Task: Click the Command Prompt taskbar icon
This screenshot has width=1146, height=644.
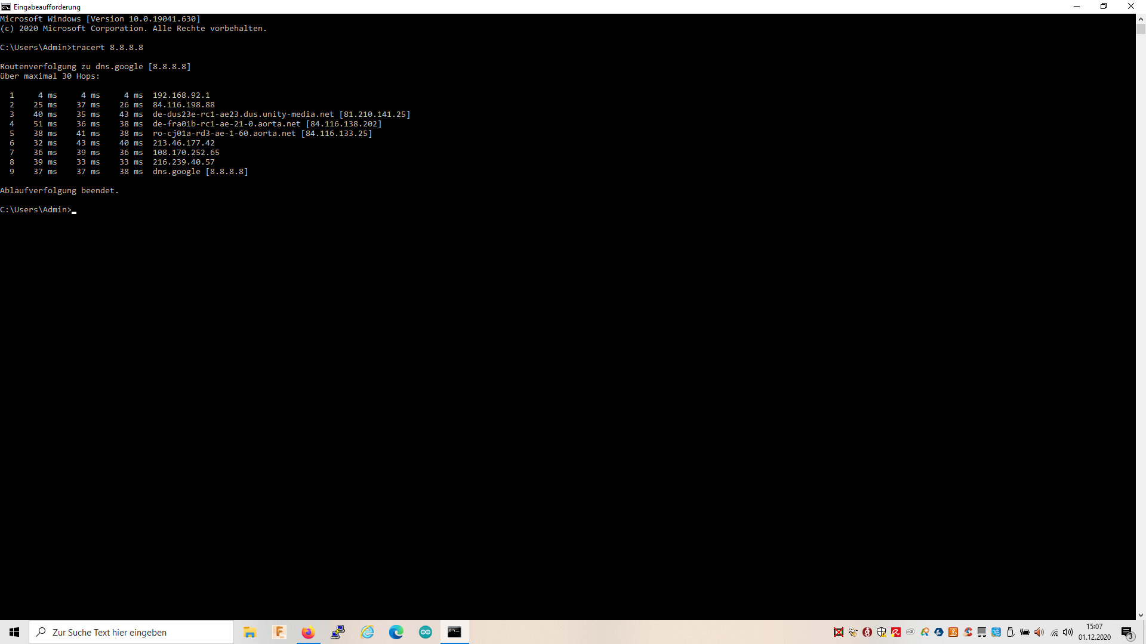Action: click(455, 632)
